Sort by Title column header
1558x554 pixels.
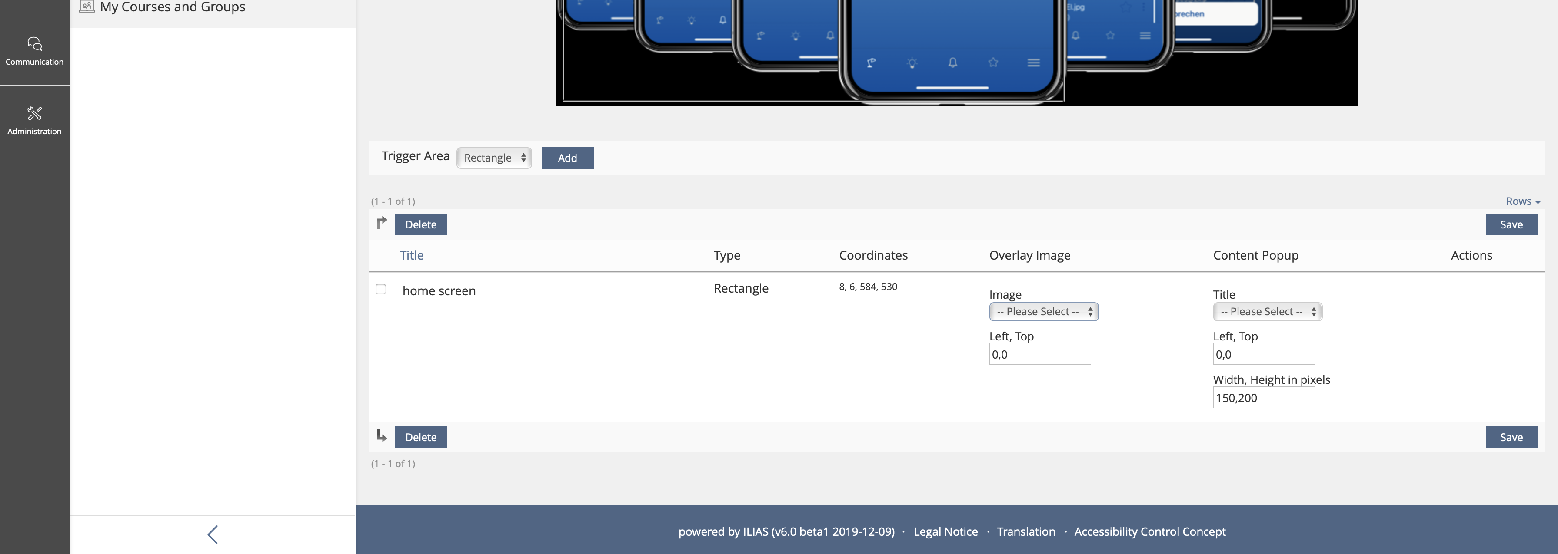tap(411, 255)
